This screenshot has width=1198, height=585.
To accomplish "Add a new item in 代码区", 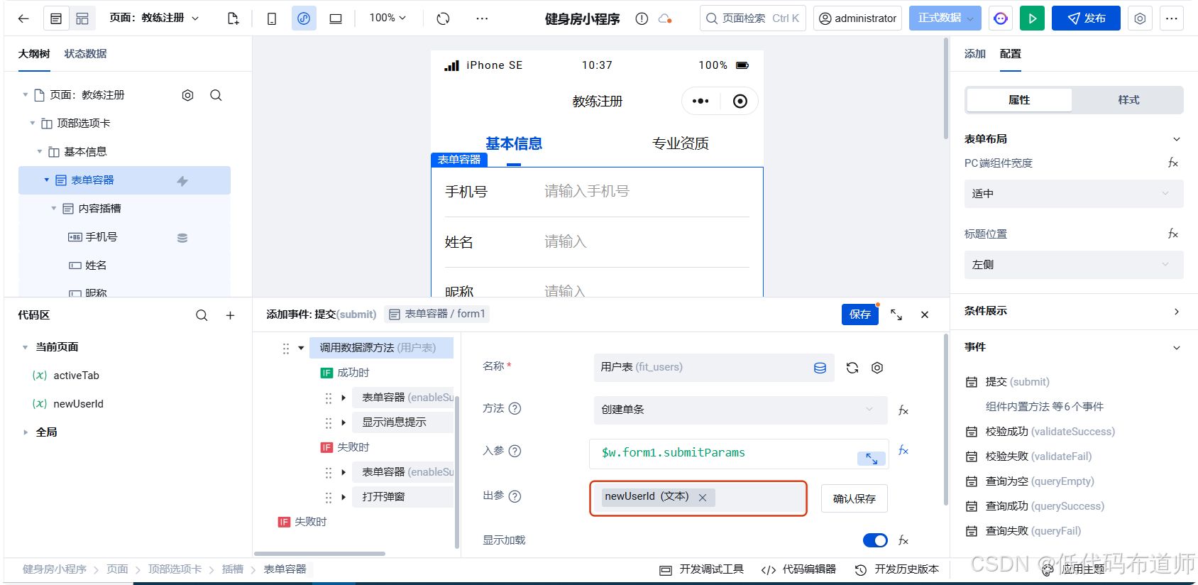I will point(230,315).
